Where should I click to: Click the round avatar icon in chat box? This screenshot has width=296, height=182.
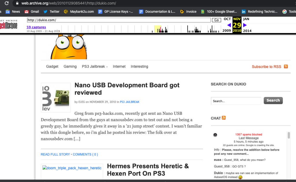pyautogui.click(x=215, y=135)
